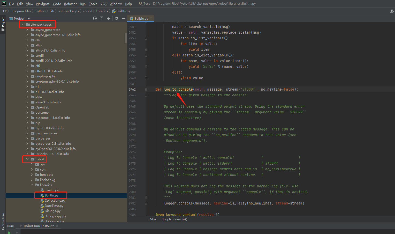Click the _Misc breadcrumb at bottom

tap(153, 219)
